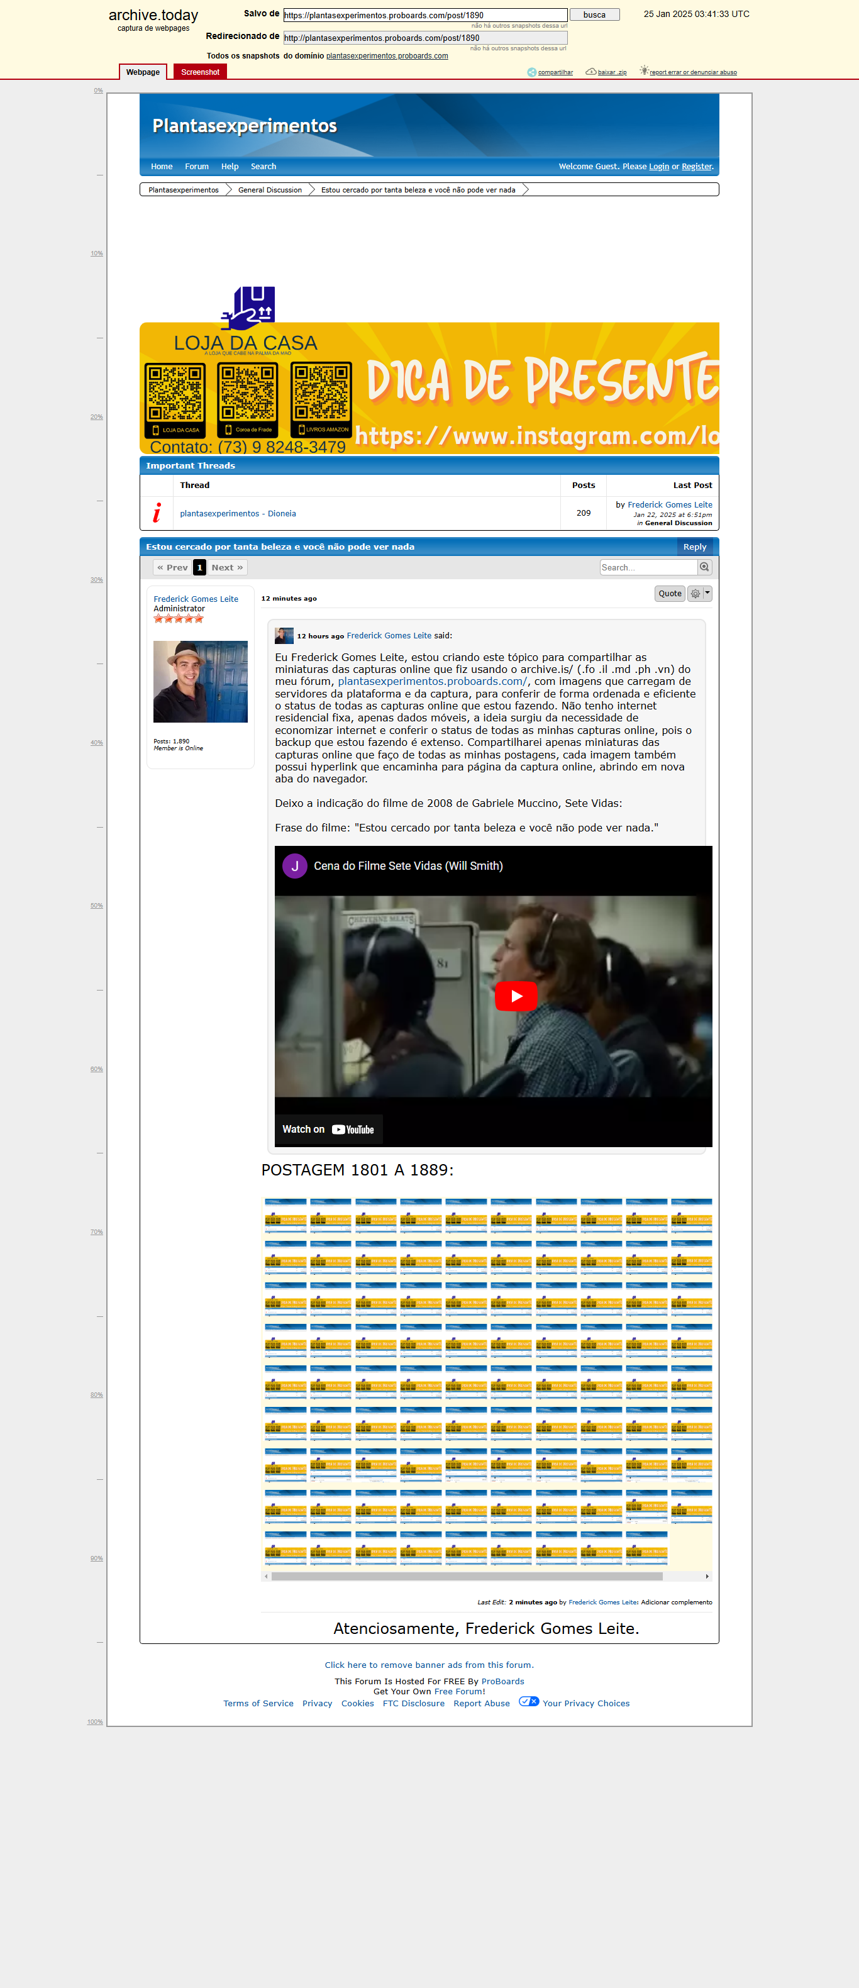Click the horizontal scrollbar under thumbnails
Viewport: 859px width, 1988px height.
(466, 1577)
